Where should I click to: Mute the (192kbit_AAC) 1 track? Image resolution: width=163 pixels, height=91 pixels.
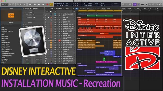point(55,14)
